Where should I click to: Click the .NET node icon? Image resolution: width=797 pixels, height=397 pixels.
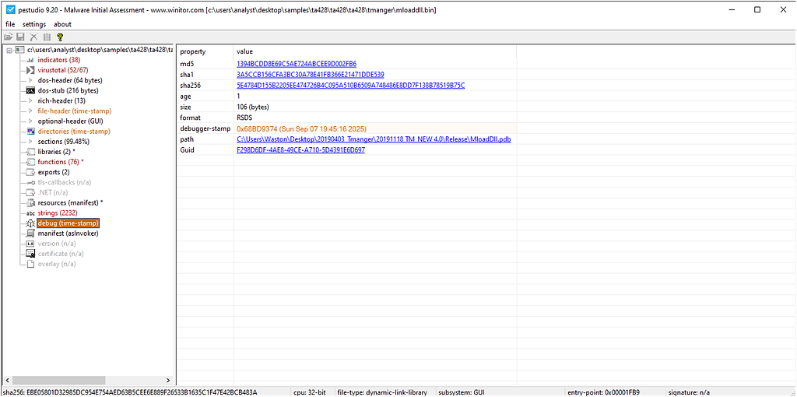(x=30, y=192)
